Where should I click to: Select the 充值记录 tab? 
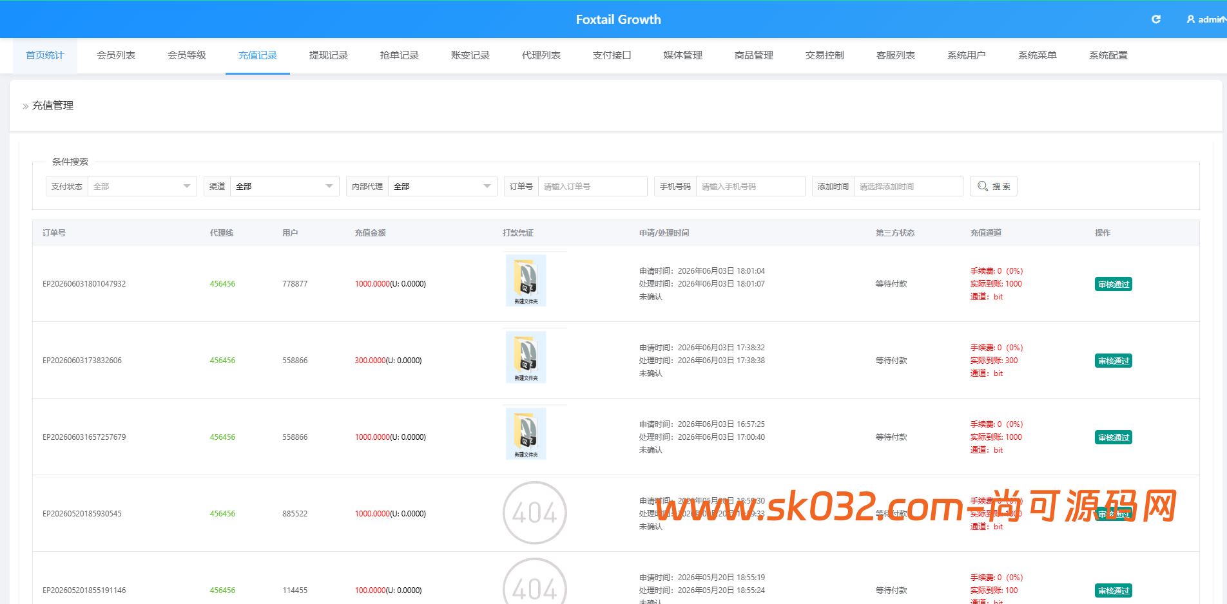coord(258,55)
